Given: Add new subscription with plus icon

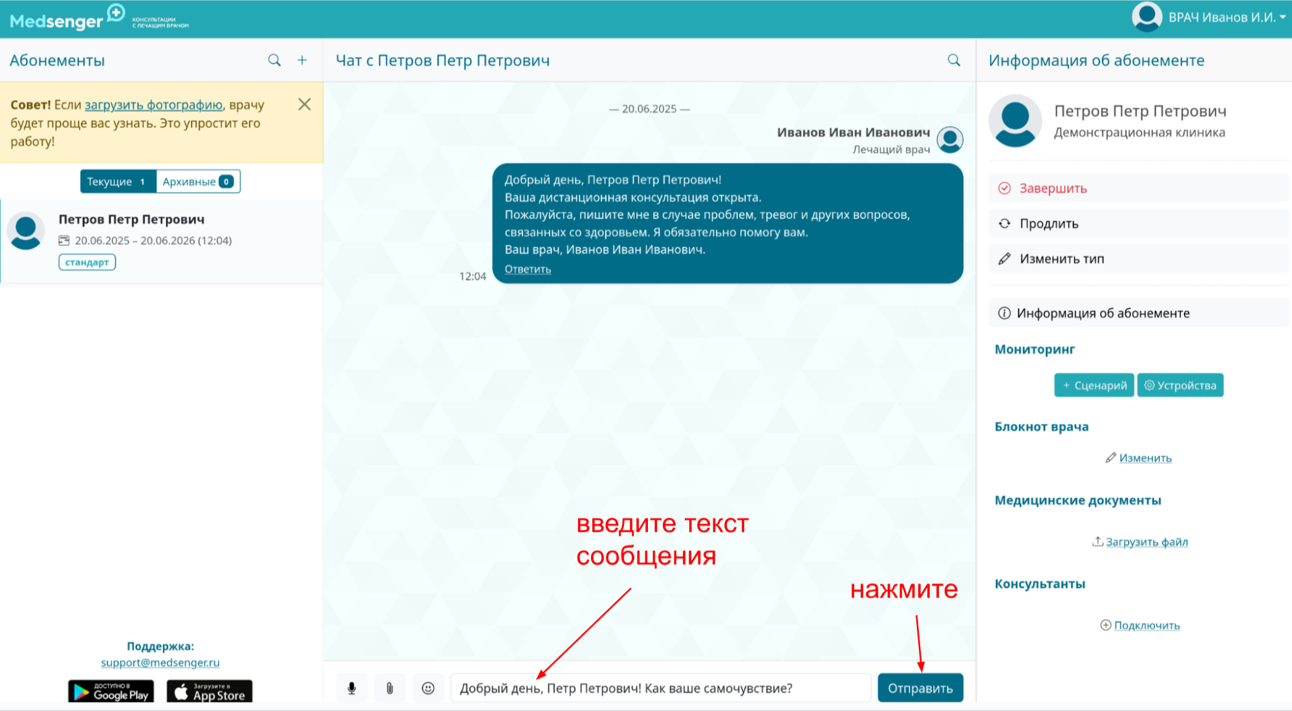Looking at the screenshot, I should pyautogui.click(x=302, y=60).
